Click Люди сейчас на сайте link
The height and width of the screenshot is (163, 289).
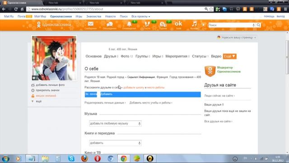[x=219, y=96]
